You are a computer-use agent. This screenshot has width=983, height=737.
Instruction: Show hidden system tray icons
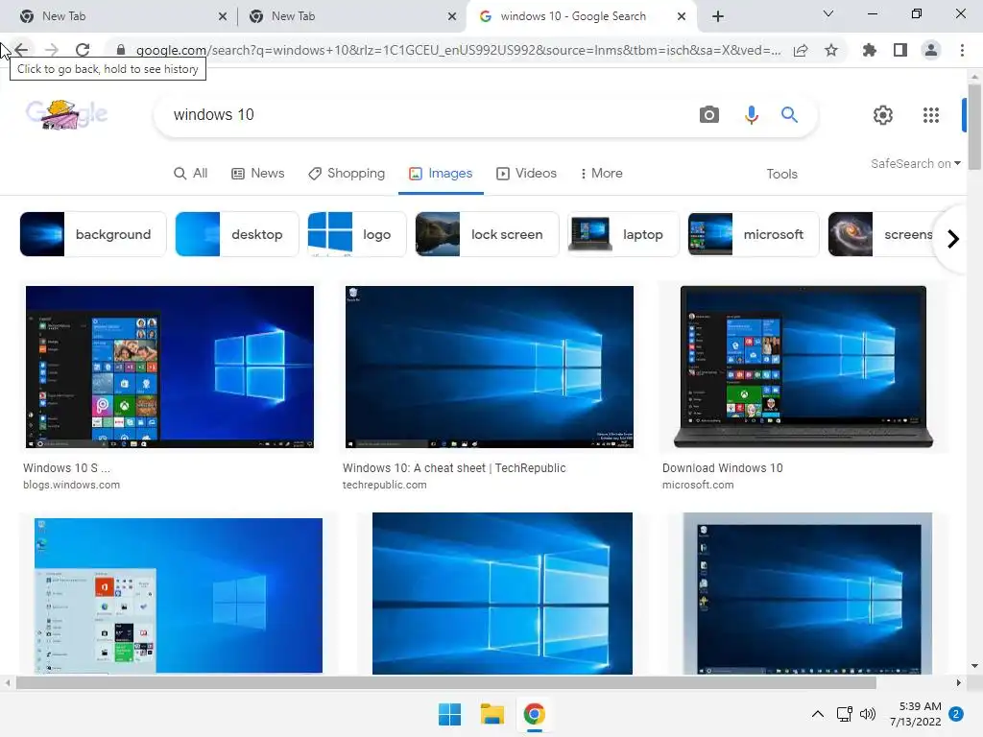818,714
